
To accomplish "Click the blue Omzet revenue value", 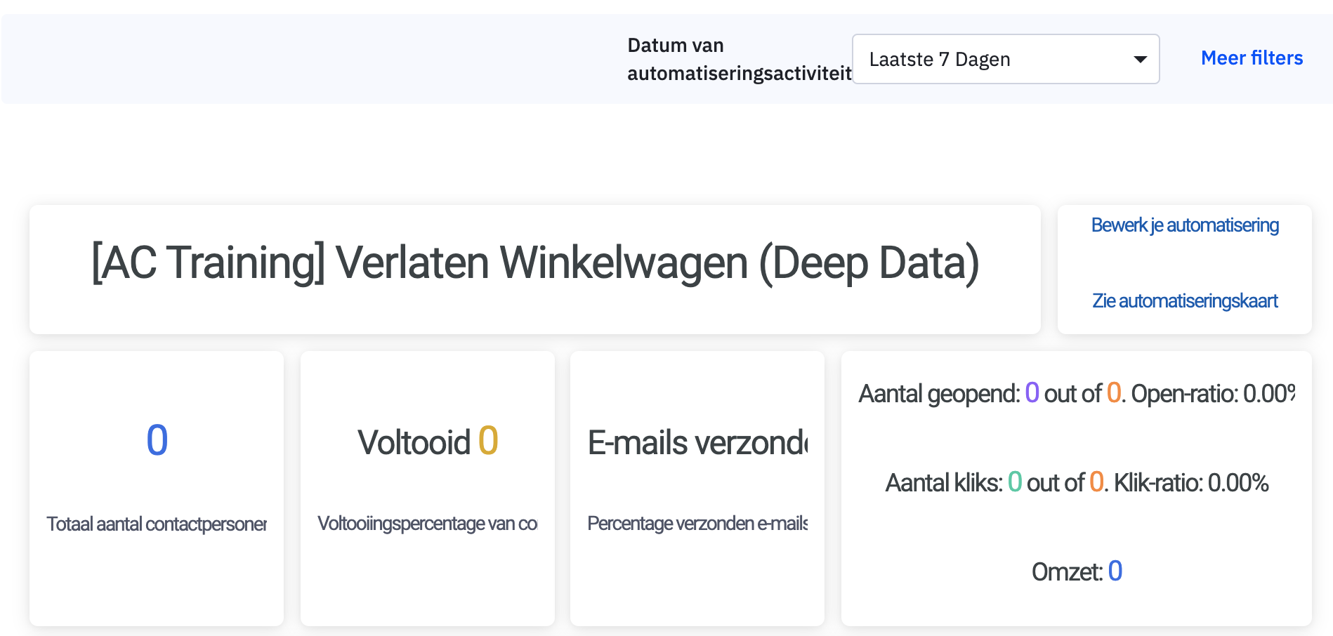I will [1115, 571].
